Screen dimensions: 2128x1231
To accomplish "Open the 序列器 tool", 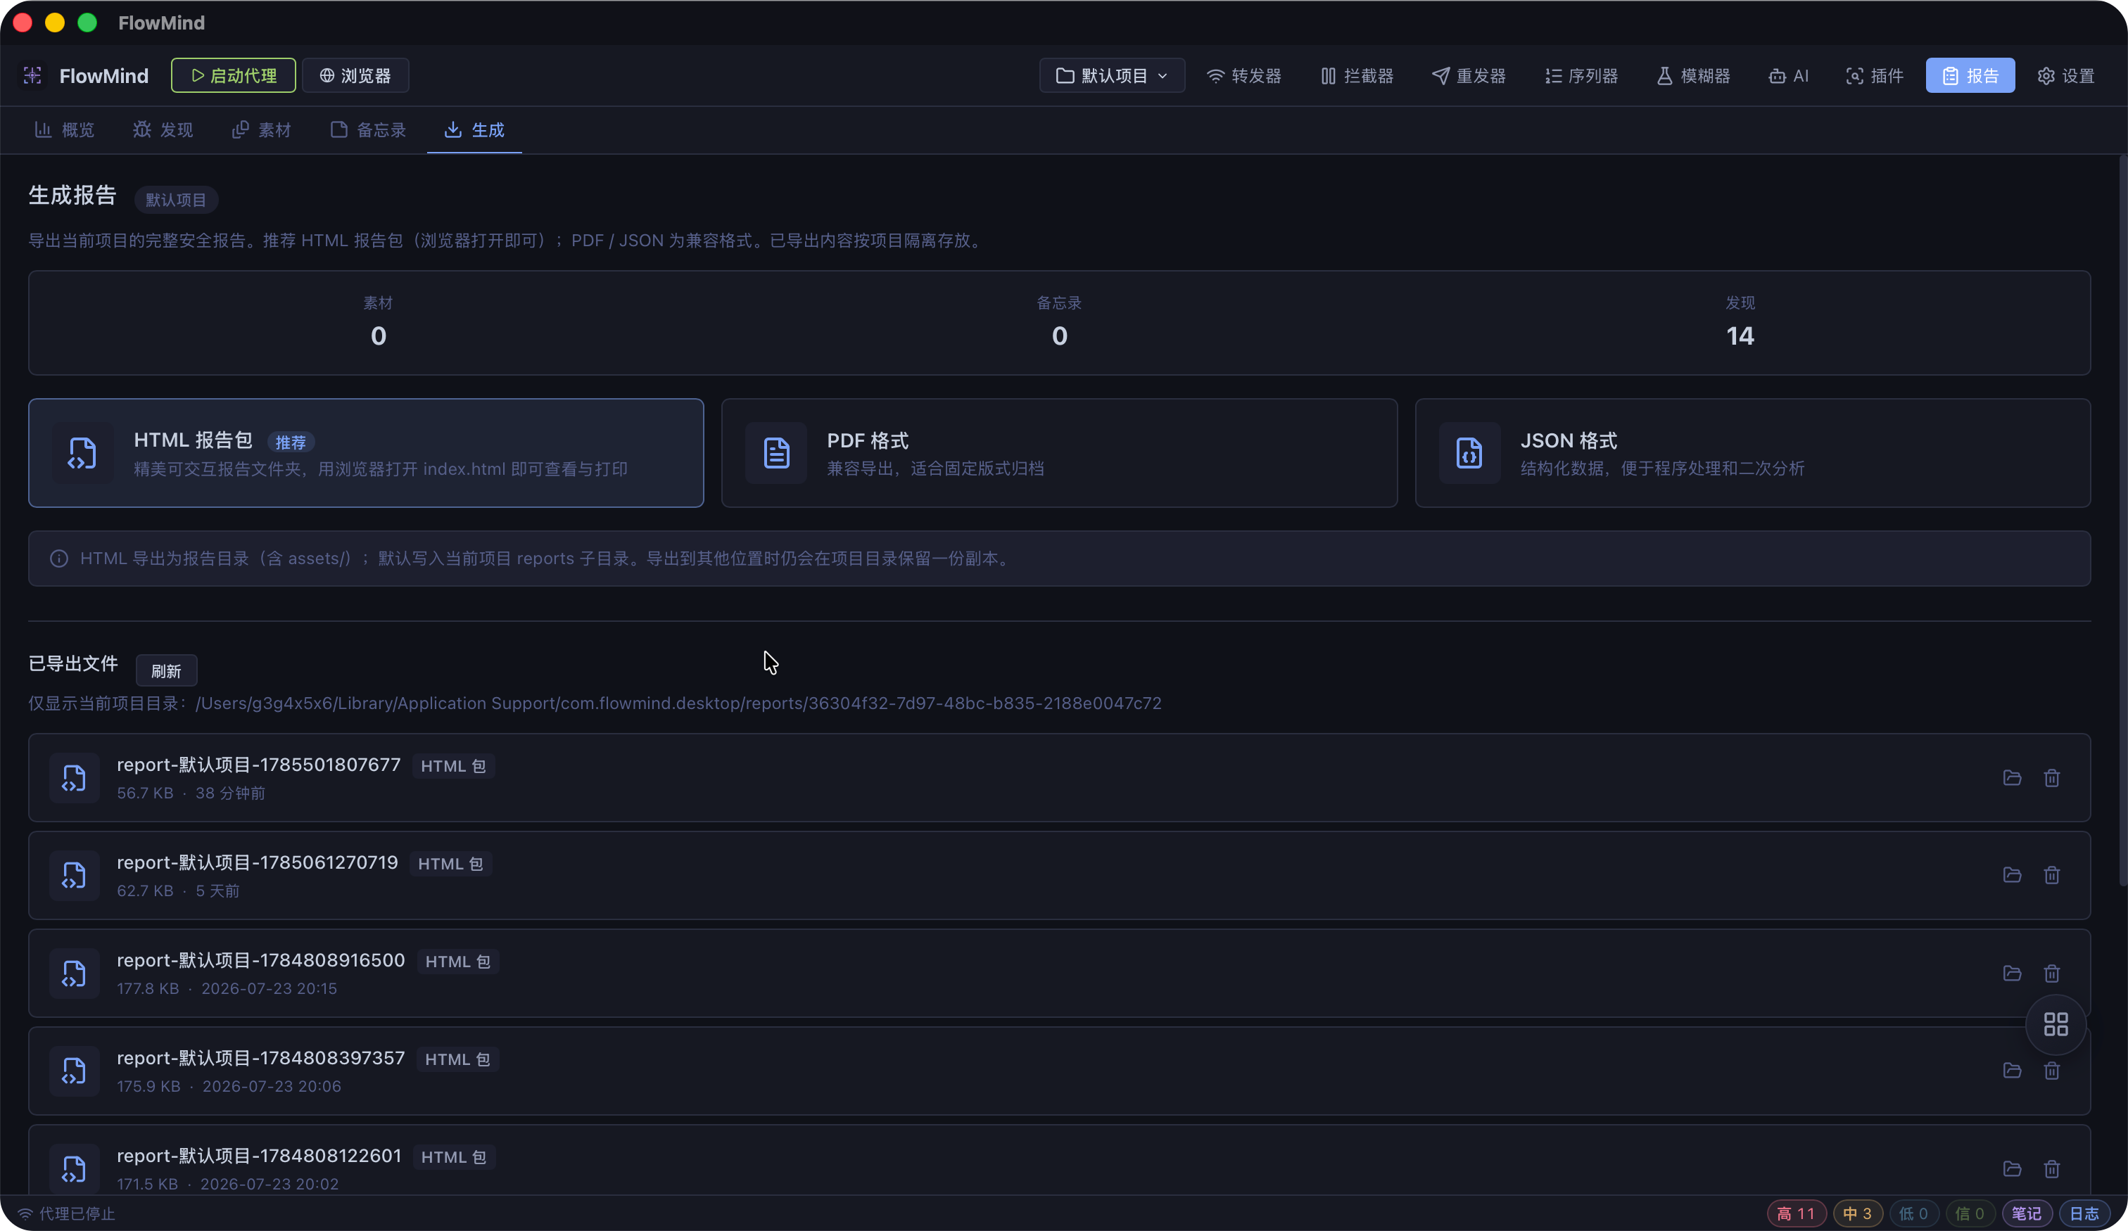I will point(1582,76).
